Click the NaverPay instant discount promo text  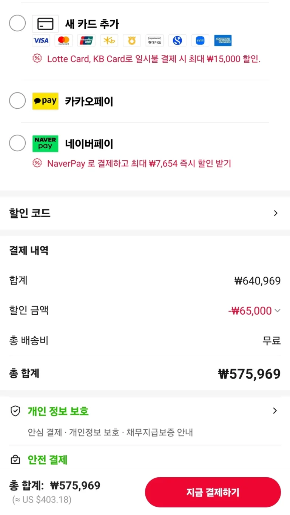point(139,163)
